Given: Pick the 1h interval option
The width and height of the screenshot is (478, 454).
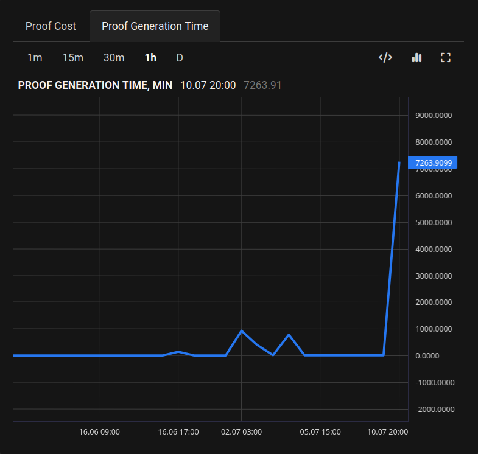Looking at the screenshot, I should tap(150, 58).
